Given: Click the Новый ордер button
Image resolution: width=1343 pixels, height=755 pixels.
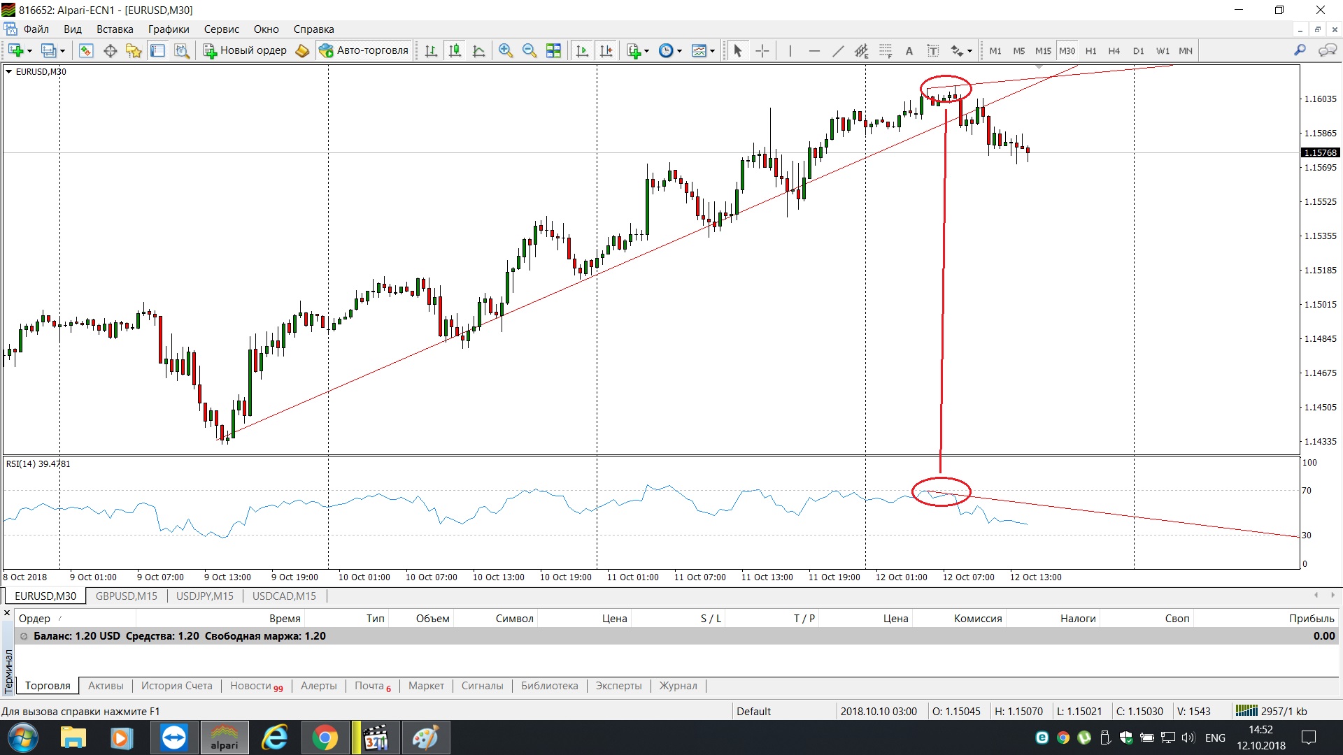Looking at the screenshot, I should (x=245, y=50).
